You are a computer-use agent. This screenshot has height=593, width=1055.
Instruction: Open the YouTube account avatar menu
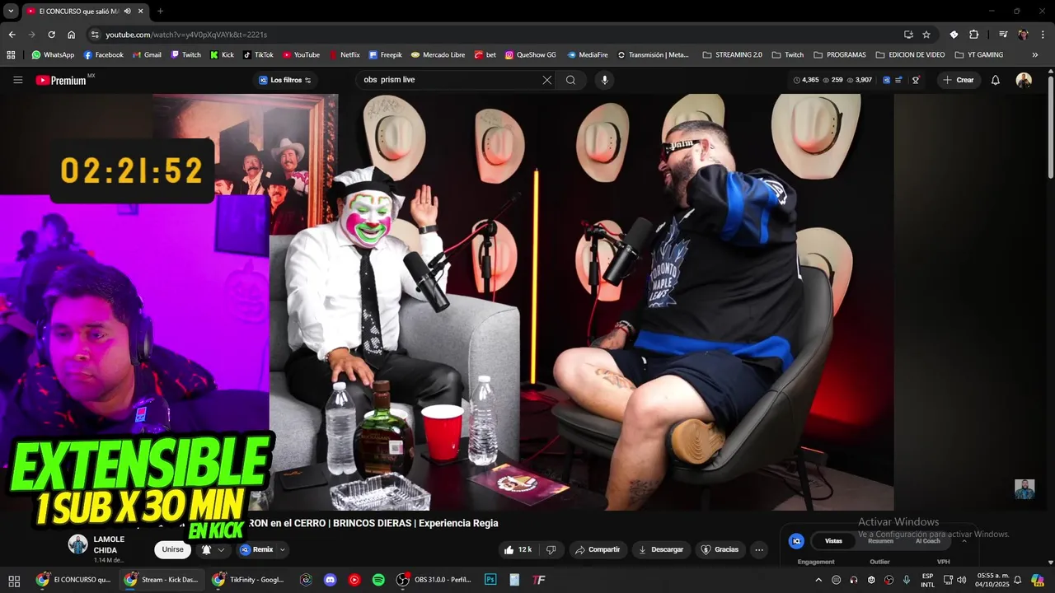click(1024, 80)
